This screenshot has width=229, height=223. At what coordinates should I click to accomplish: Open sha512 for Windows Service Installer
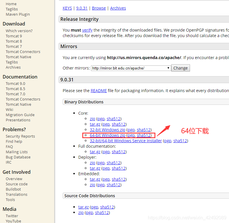point(180,141)
